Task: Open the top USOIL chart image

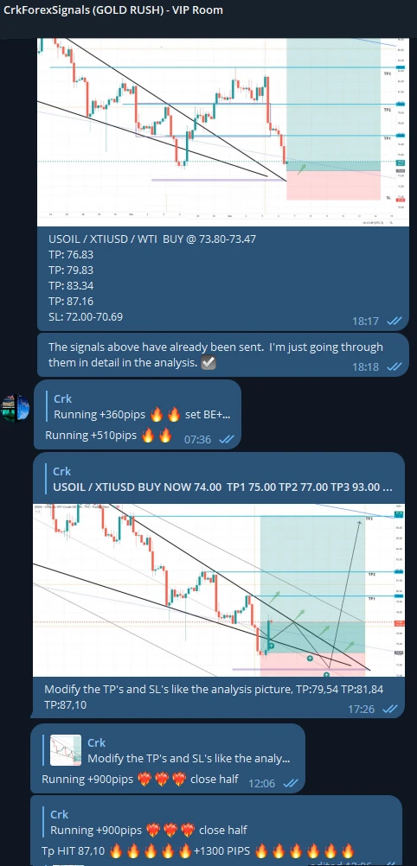Action: [223, 132]
